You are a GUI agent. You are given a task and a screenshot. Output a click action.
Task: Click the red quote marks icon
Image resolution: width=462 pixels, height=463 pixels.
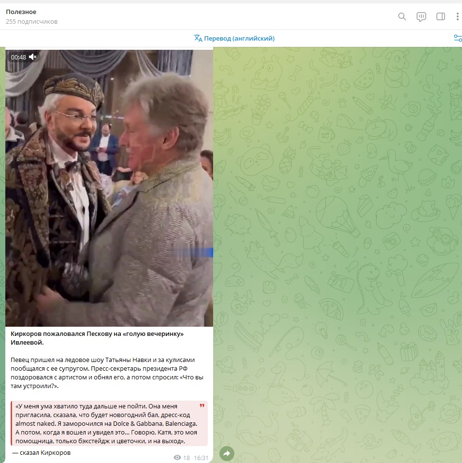pos(202,406)
